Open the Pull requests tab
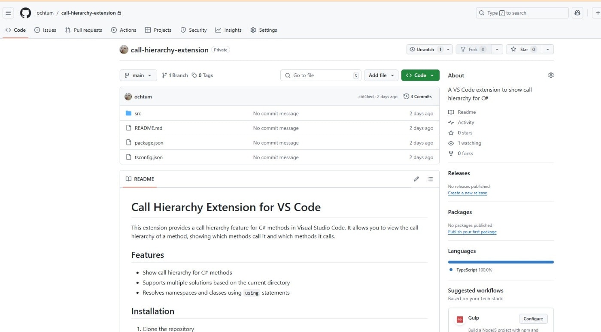Viewport: 601px width, 332px height. coord(84,30)
